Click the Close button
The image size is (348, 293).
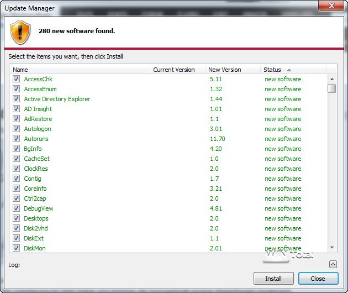click(318, 278)
